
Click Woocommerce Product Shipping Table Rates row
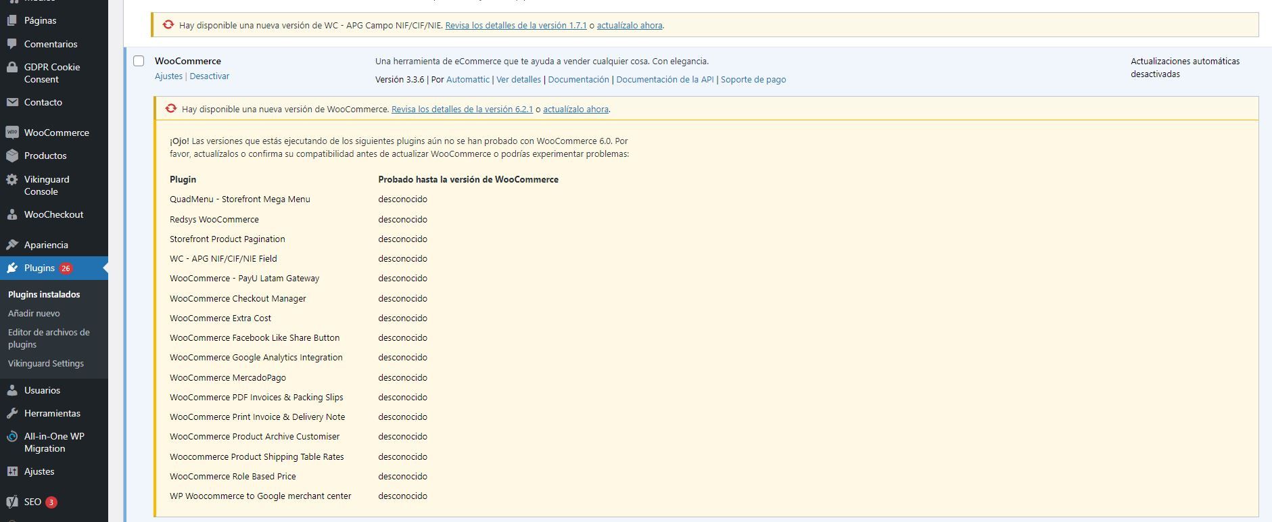[x=257, y=456]
